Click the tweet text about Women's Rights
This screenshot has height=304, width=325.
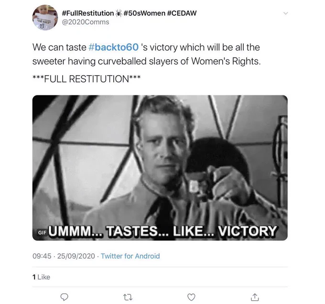pyautogui.click(x=146, y=54)
